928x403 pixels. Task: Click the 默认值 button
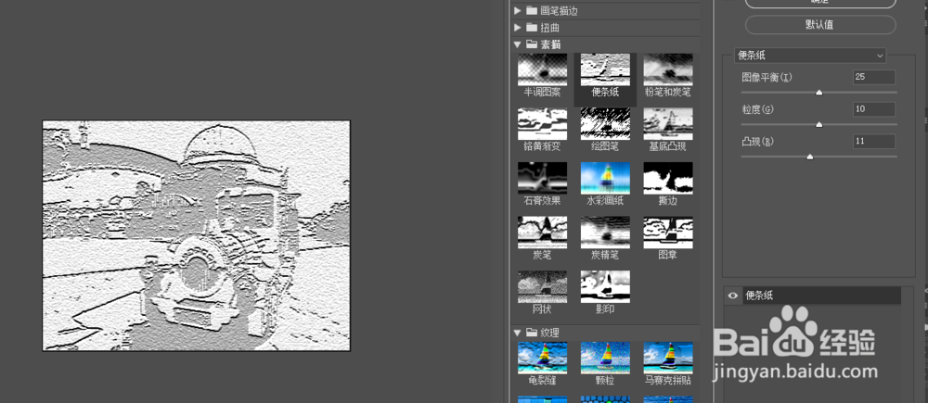tap(820, 25)
